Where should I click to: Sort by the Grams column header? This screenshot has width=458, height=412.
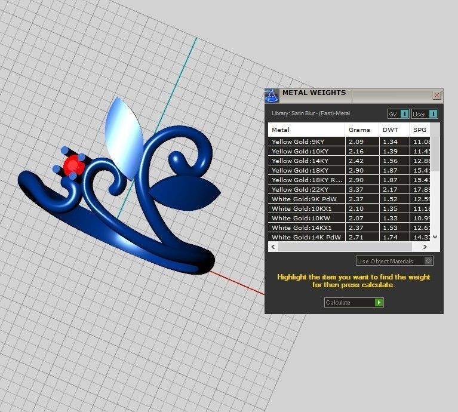[x=362, y=130]
